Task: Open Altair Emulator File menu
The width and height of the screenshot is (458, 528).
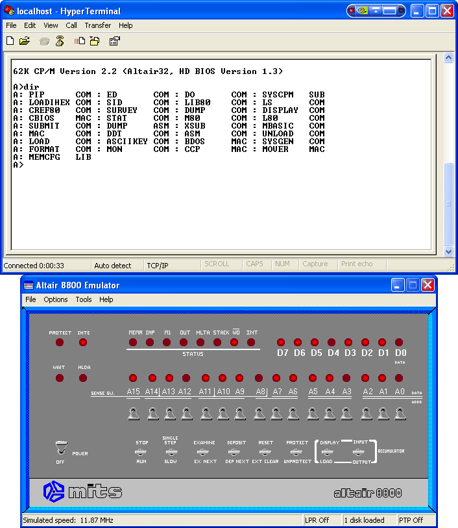Action: coord(30,299)
